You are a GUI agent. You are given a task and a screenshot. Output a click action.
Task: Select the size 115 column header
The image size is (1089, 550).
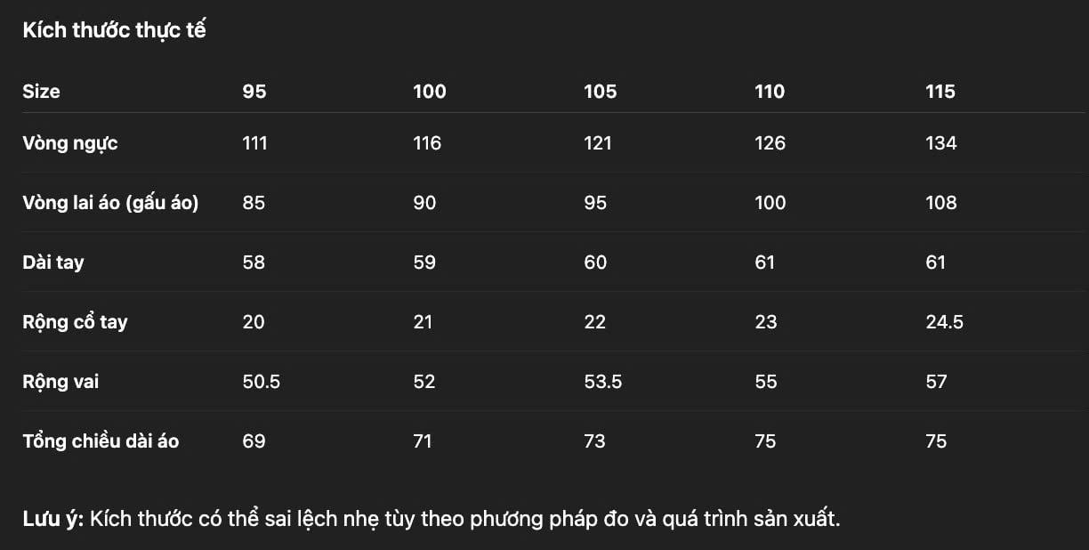(940, 92)
